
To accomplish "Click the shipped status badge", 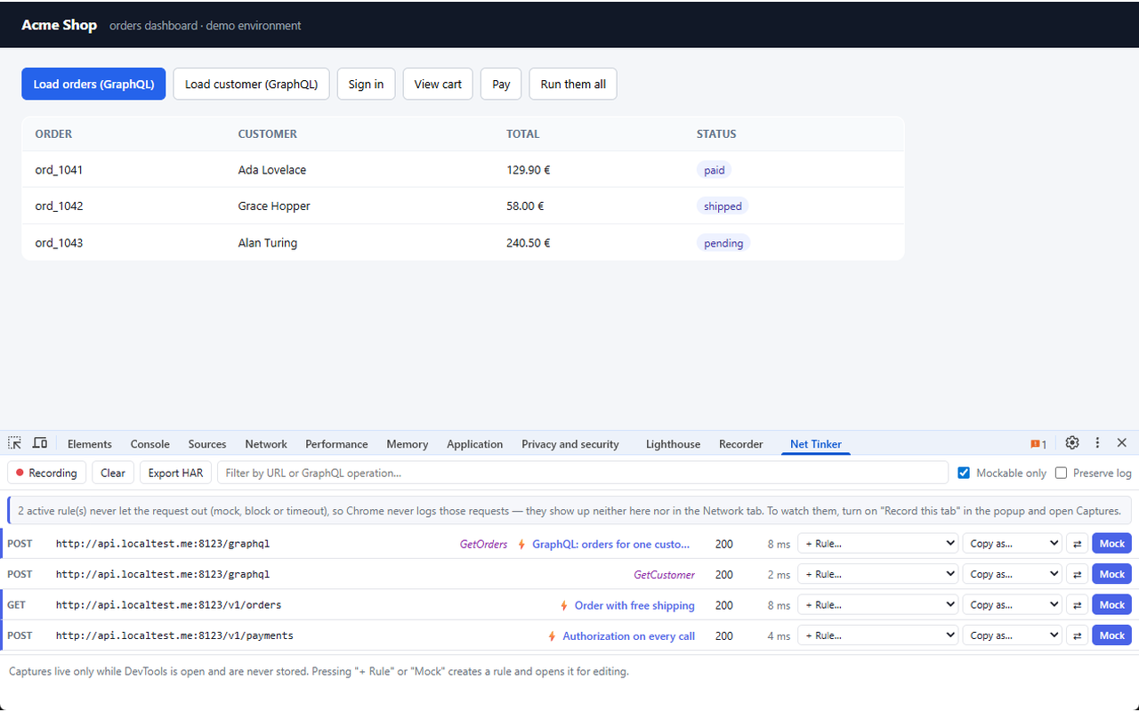I will (723, 206).
